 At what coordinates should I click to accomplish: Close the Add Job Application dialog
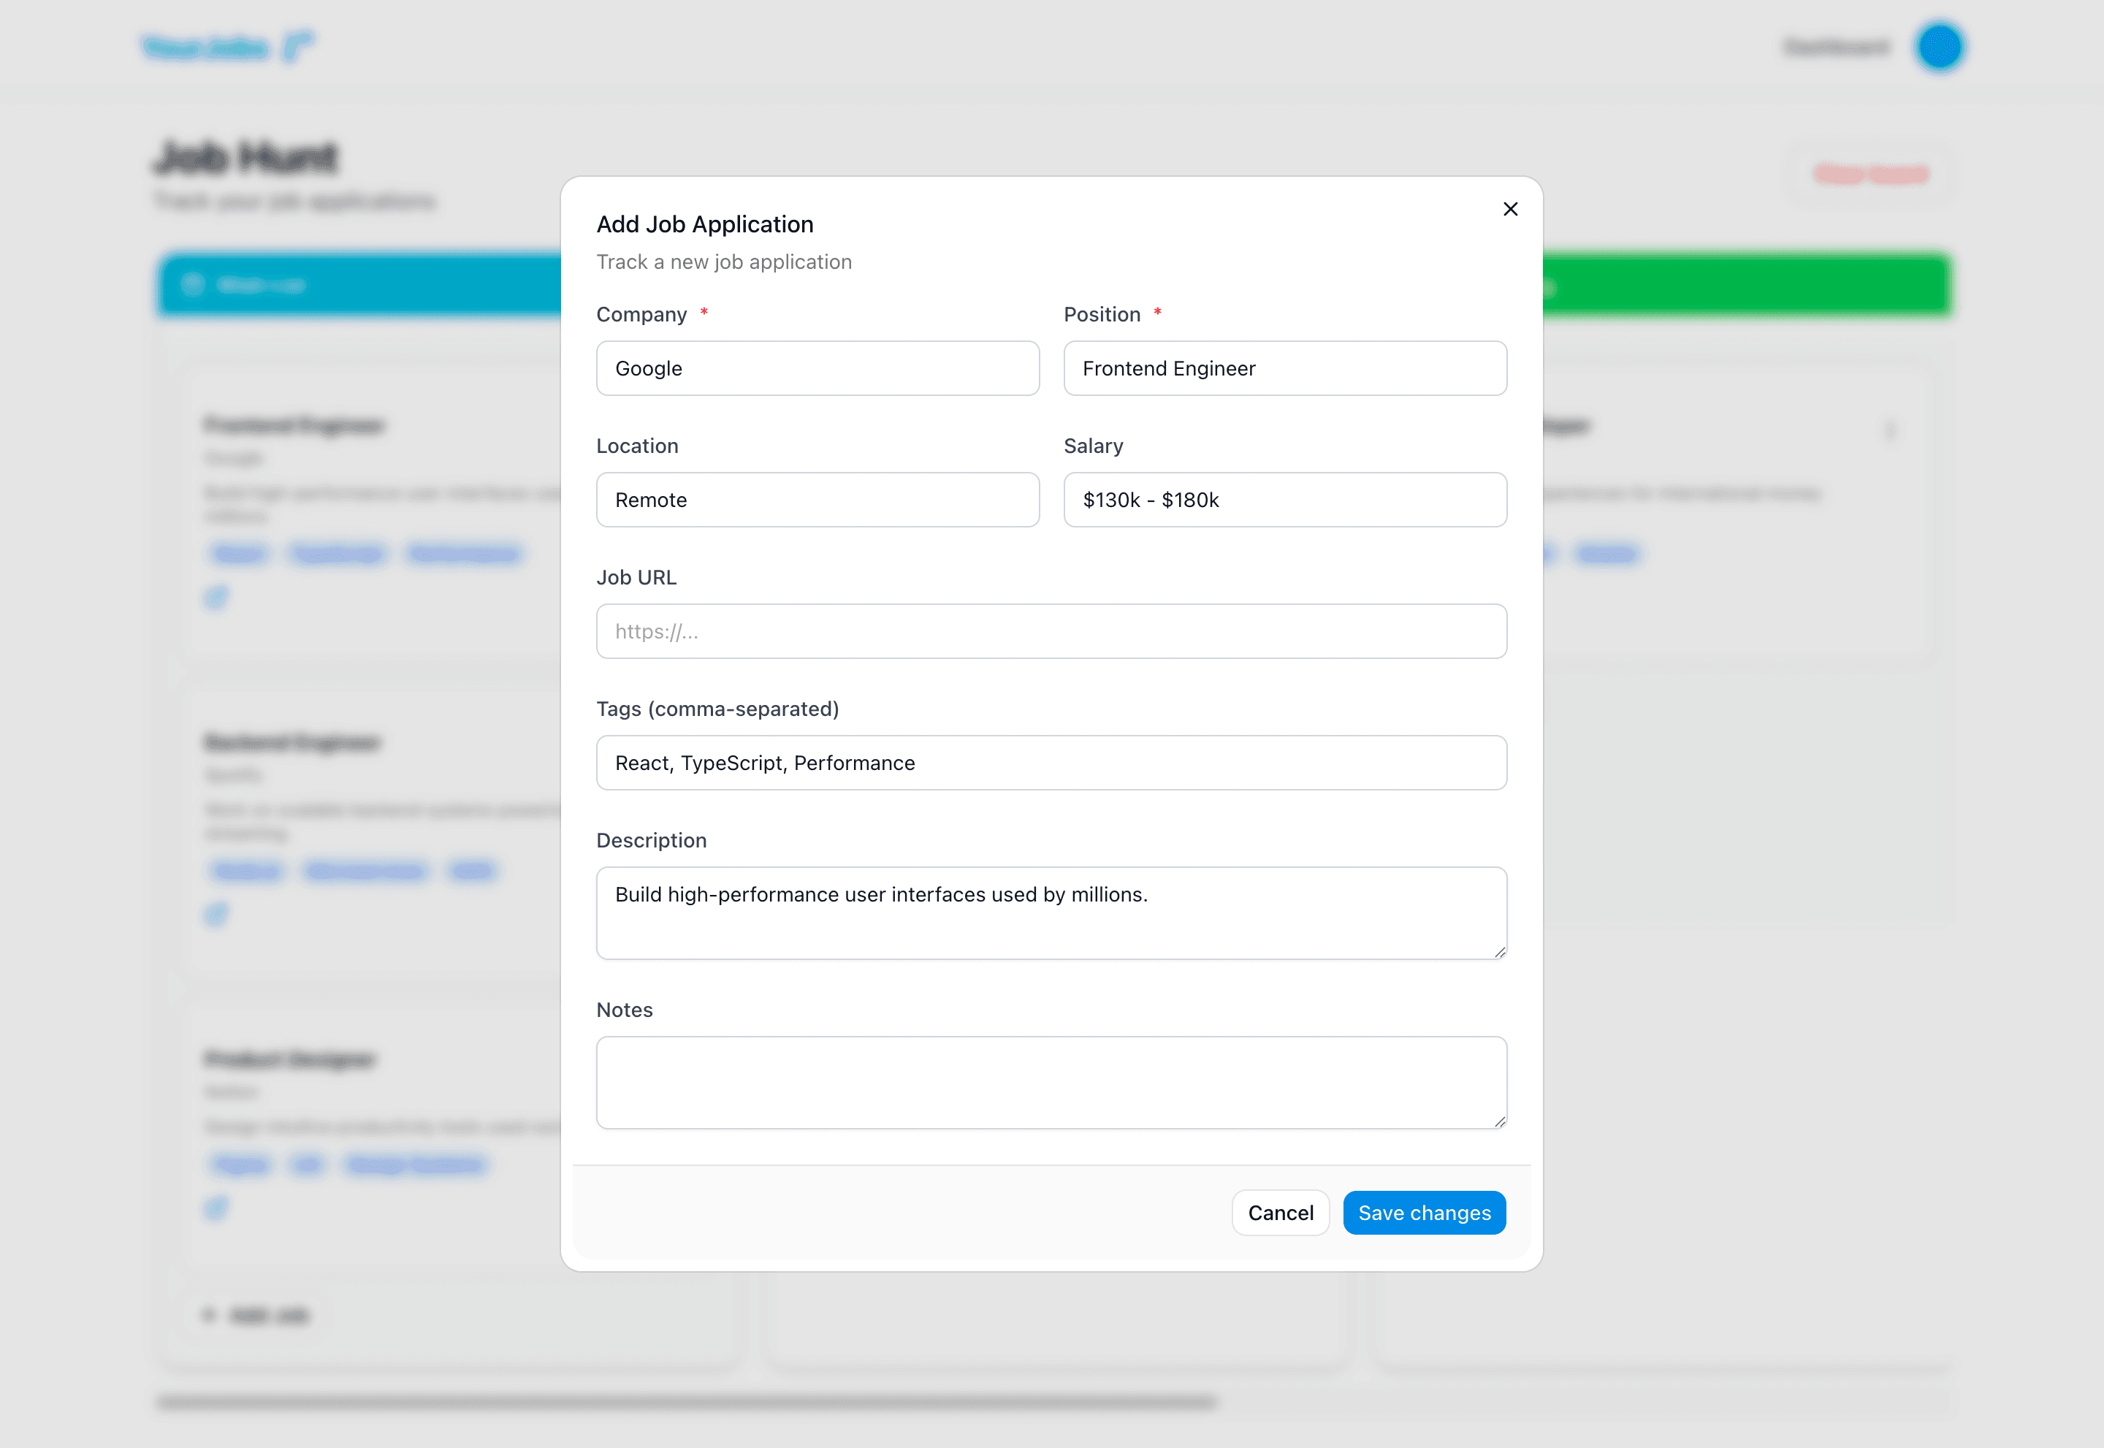click(x=1510, y=209)
